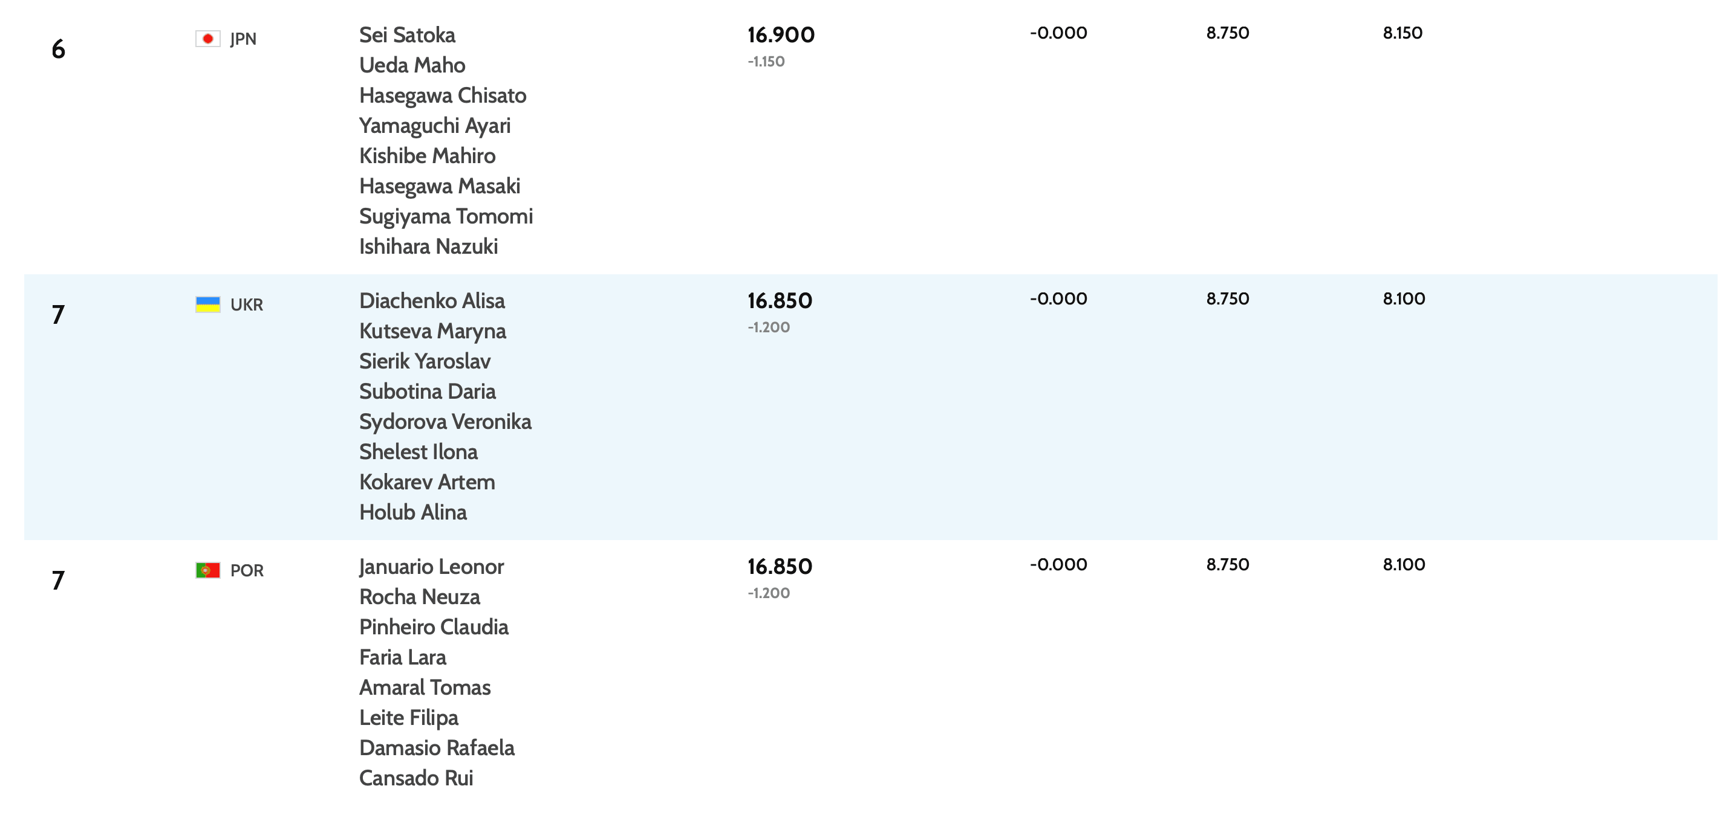Open athlete Januario Leonor's profile
The width and height of the screenshot is (1720, 818).
pos(431,567)
